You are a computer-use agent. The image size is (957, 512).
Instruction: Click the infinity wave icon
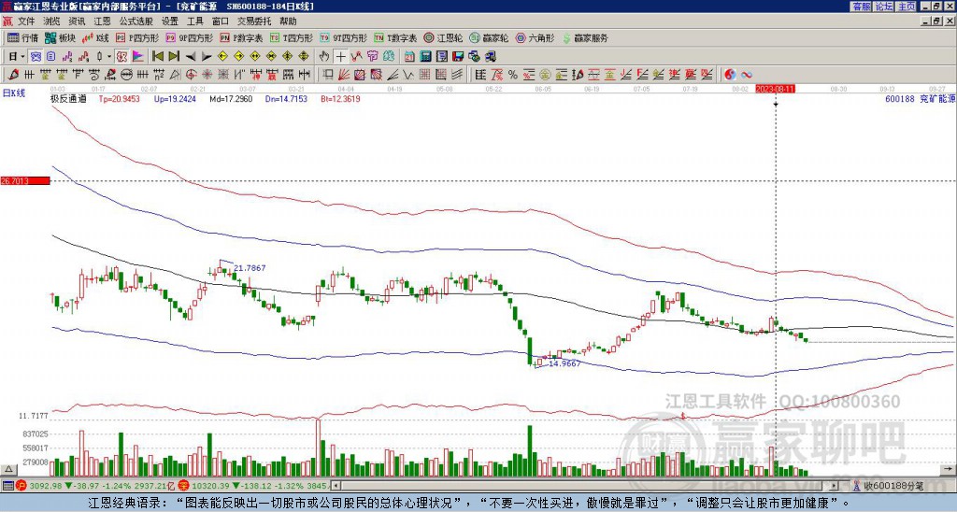[x=747, y=75]
